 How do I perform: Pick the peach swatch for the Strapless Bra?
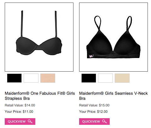tap(48, 78)
